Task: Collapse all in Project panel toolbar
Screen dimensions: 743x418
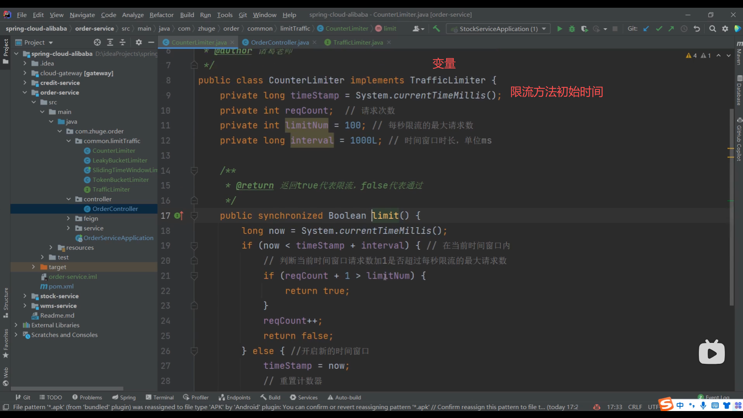Action: tap(123, 42)
